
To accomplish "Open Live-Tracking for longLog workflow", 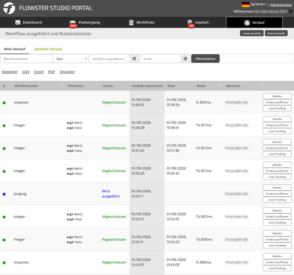I will [x=277, y=200].
